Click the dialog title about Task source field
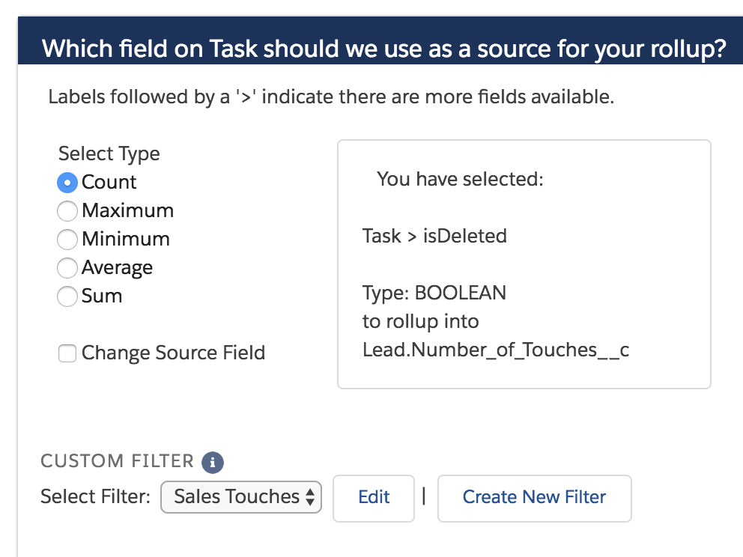Image resolution: width=743 pixels, height=557 pixels. 371,48
